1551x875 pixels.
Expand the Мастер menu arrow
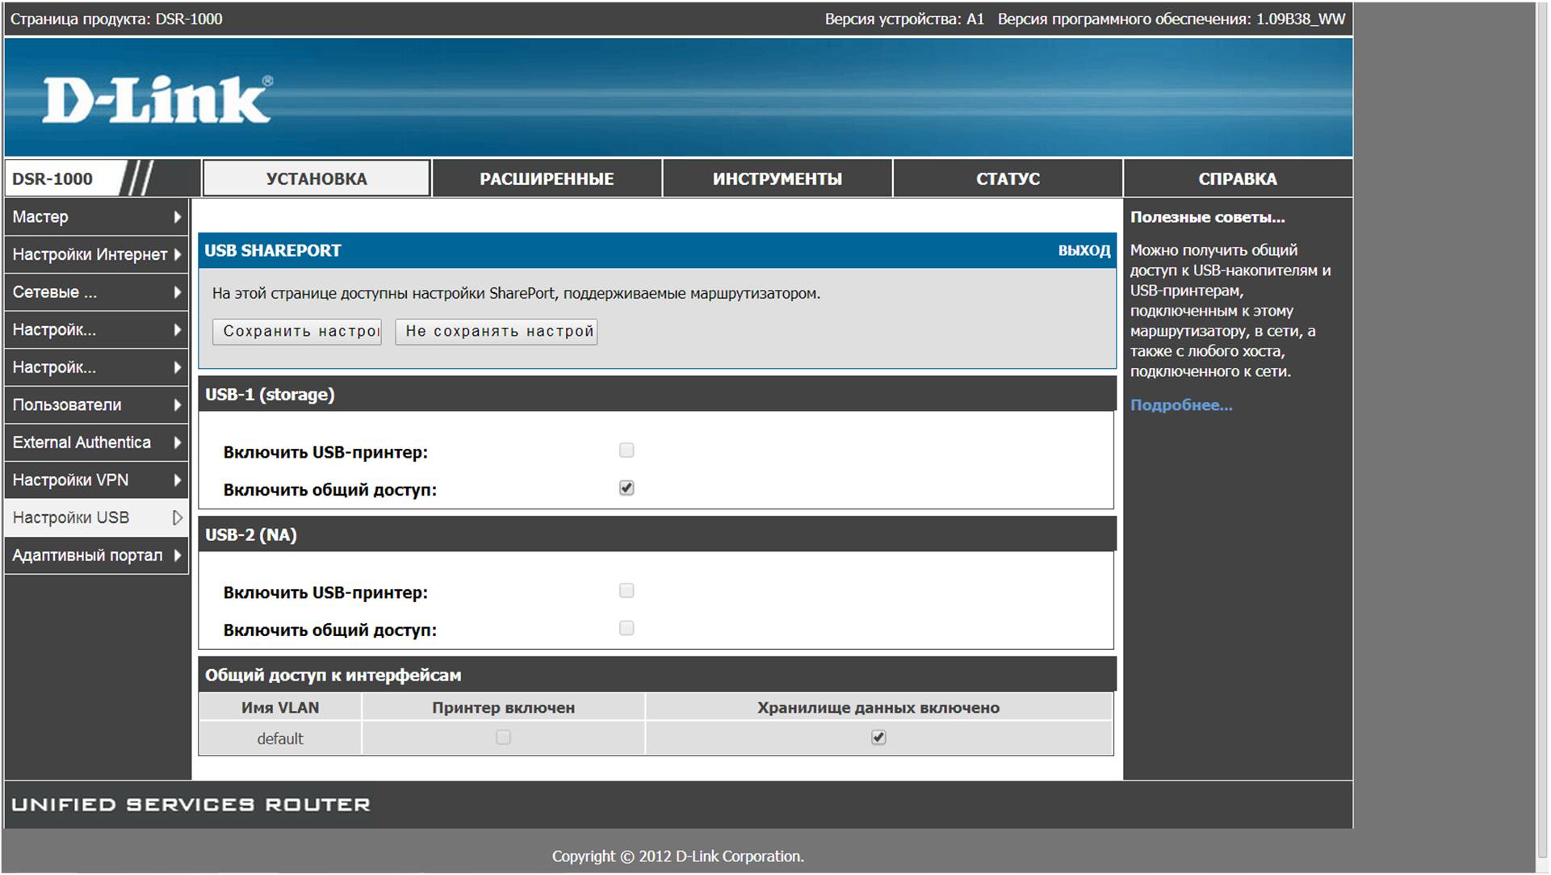point(177,217)
